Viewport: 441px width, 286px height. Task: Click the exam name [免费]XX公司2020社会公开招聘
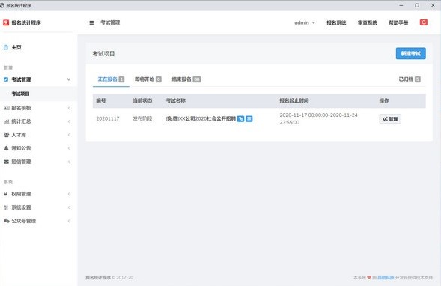click(201, 119)
